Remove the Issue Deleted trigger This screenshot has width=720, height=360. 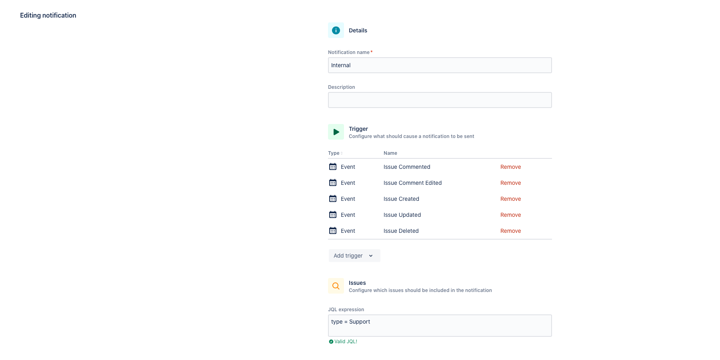[x=510, y=231]
